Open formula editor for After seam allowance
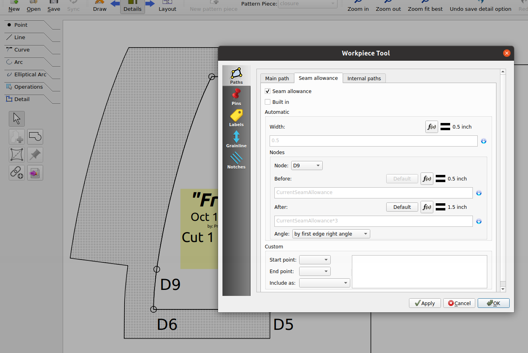 [x=427, y=207]
